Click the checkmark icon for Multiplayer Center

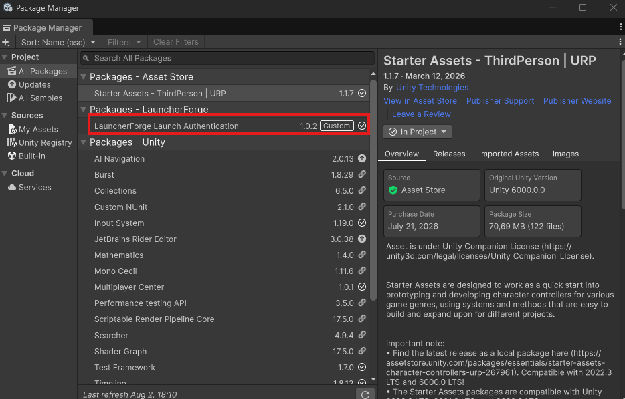[x=362, y=287]
